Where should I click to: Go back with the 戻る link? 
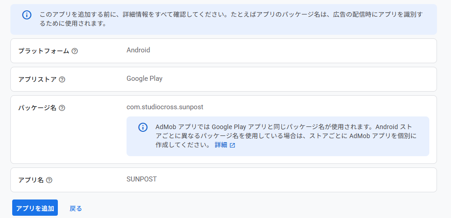tap(75, 209)
